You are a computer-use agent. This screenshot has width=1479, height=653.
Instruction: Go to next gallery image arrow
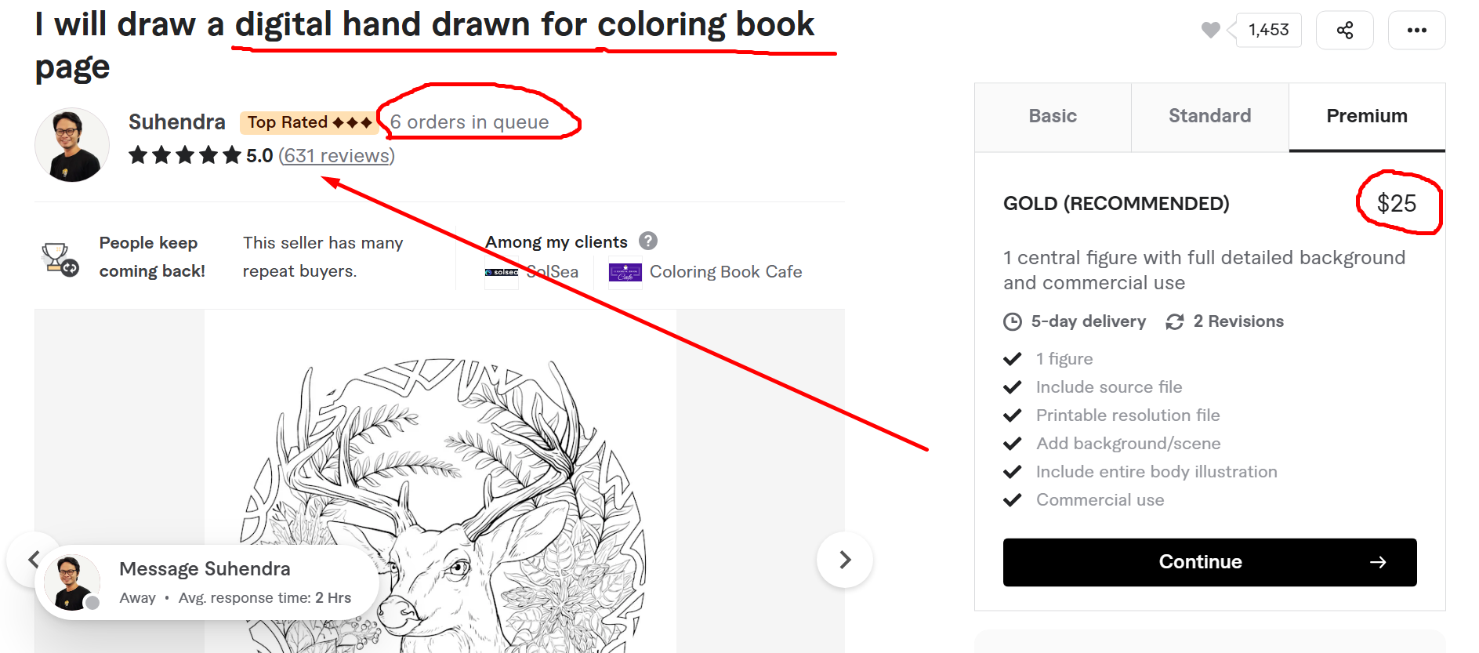(844, 560)
